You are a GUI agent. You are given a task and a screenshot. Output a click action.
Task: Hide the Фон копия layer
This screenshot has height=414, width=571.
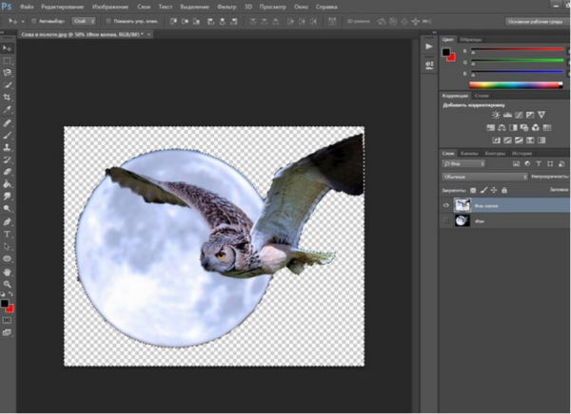[446, 204]
